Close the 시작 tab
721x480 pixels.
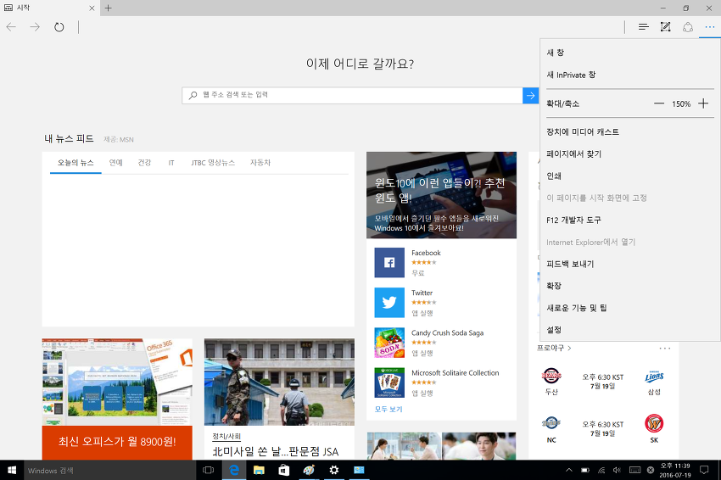pos(92,8)
